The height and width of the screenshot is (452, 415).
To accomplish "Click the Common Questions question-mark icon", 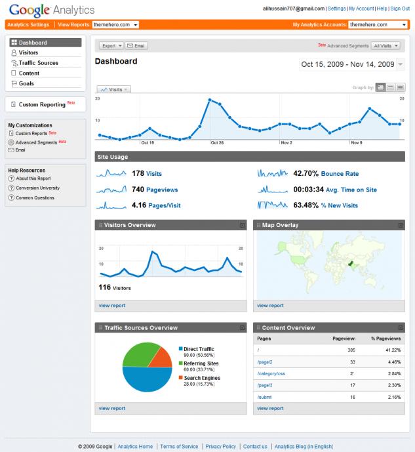I will (x=11, y=197).
